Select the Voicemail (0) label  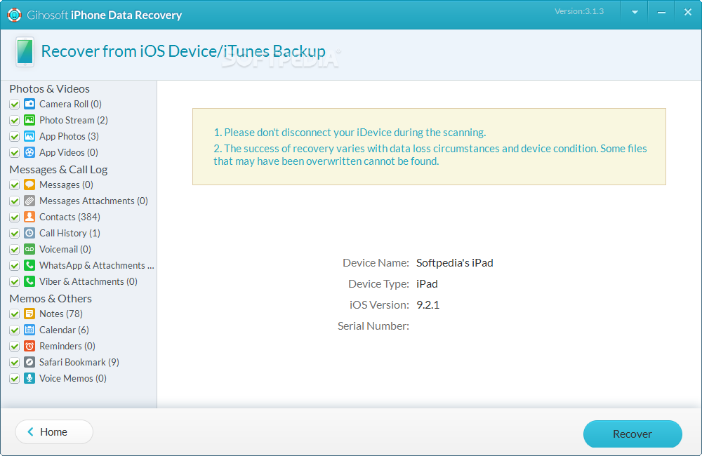coord(65,249)
